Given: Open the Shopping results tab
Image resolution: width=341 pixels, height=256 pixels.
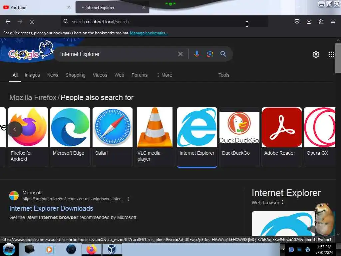Looking at the screenshot, I should point(76,75).
